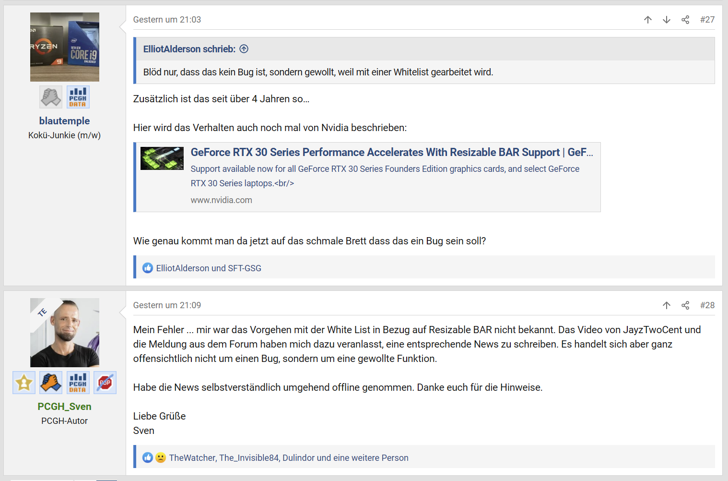
Task: Open the 'ElliotAlderson schrieb:' quote header link
Action: (189, 49)
